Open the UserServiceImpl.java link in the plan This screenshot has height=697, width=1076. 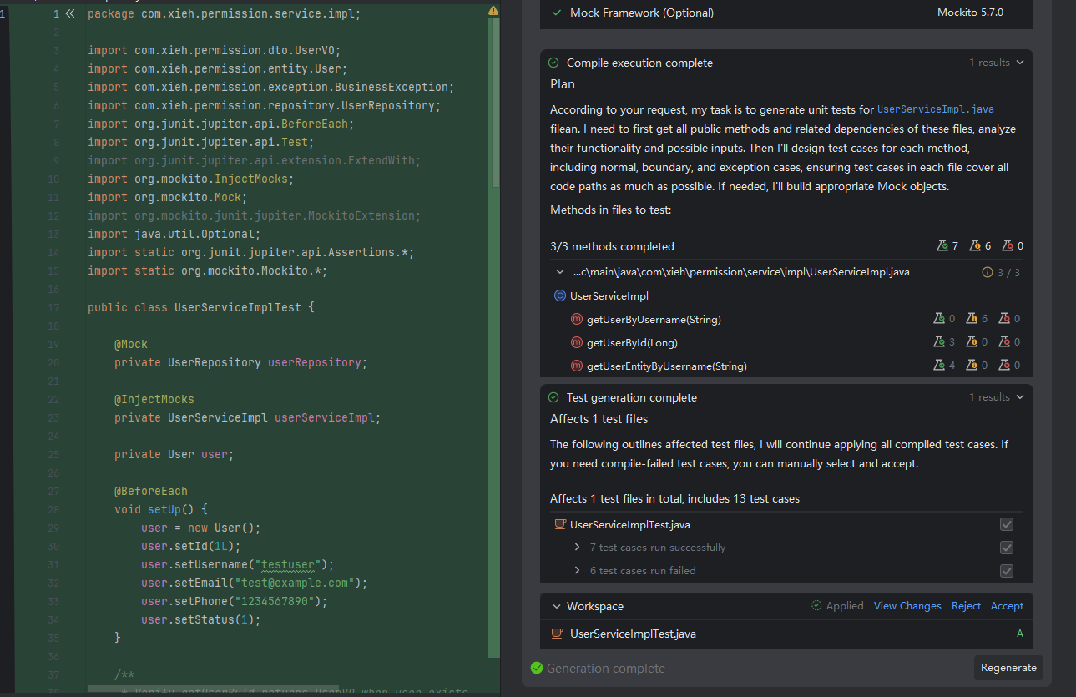(x=935, y=109)
